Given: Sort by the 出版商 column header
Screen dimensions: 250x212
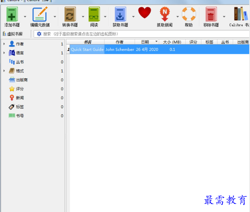Looking at the screenshot, I should [x=242, y=42].
